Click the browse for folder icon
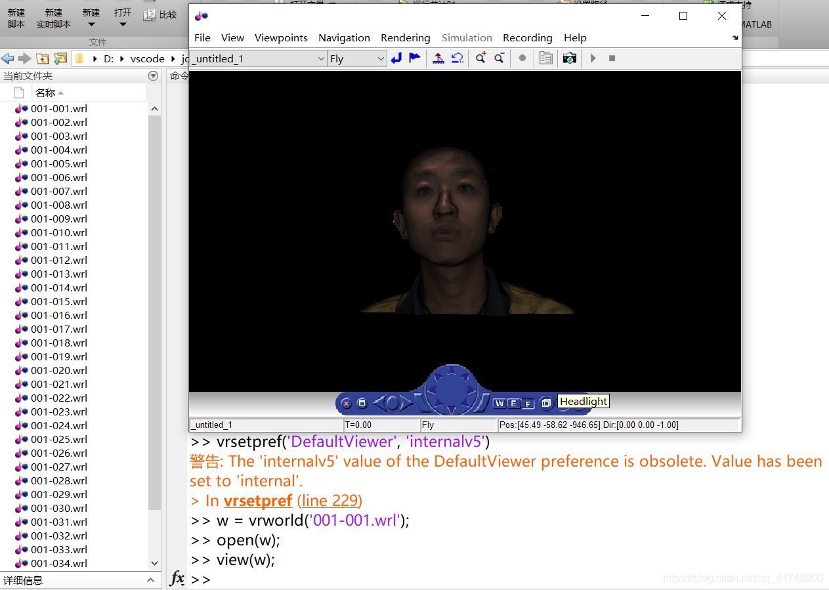This screenshot has height=590, width=829. point(60,59)
